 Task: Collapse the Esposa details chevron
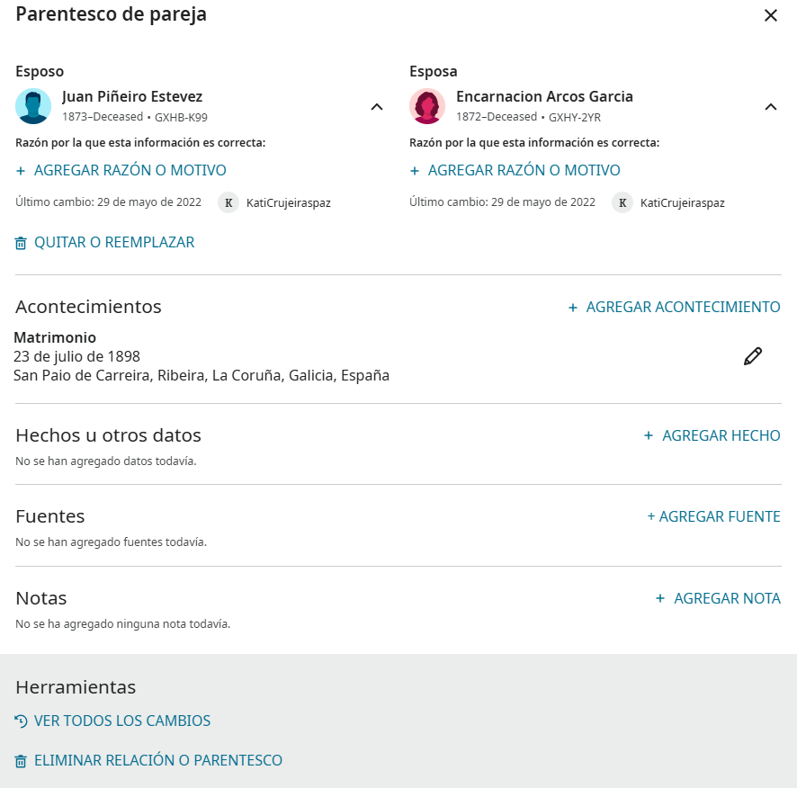tap(771, 107)
